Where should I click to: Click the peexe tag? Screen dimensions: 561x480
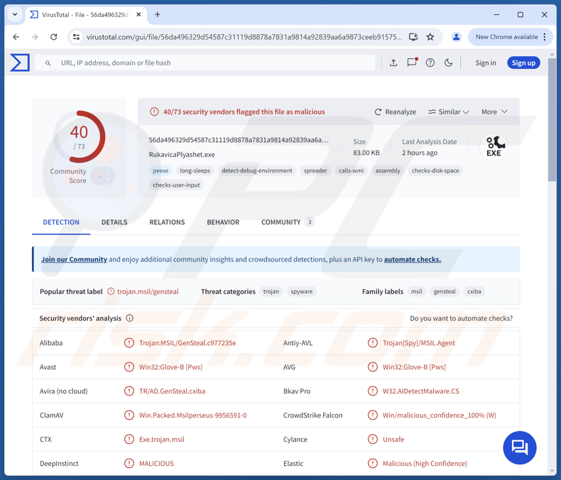pyautogui.click(x=160, y=170)
